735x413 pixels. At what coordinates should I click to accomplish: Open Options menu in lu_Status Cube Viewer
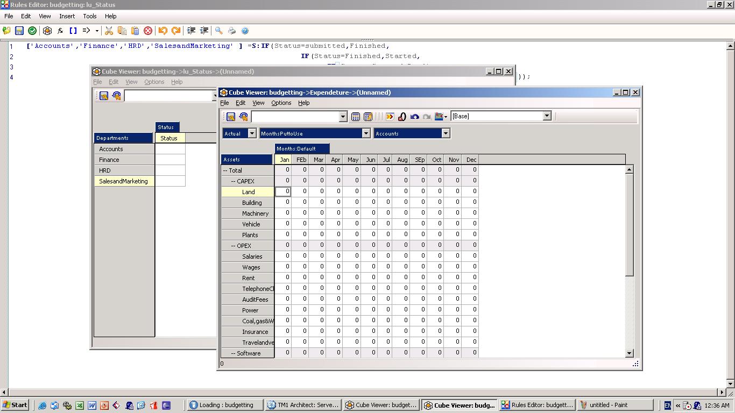154,82
